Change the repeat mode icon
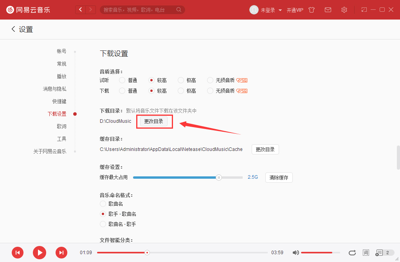The image size is (400, 262). click(352, 253)
